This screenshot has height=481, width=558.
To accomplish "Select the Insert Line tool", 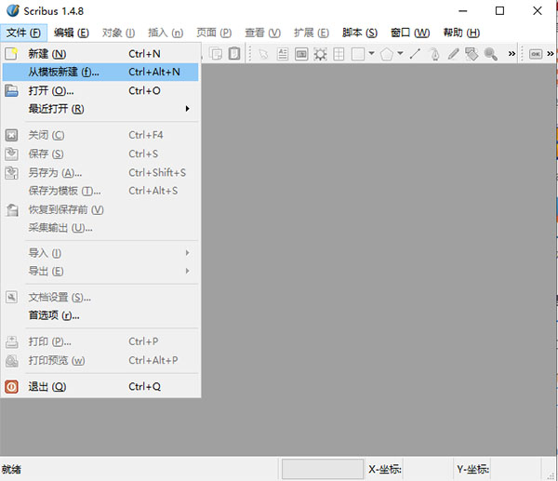I will click(x=415, y=54).
